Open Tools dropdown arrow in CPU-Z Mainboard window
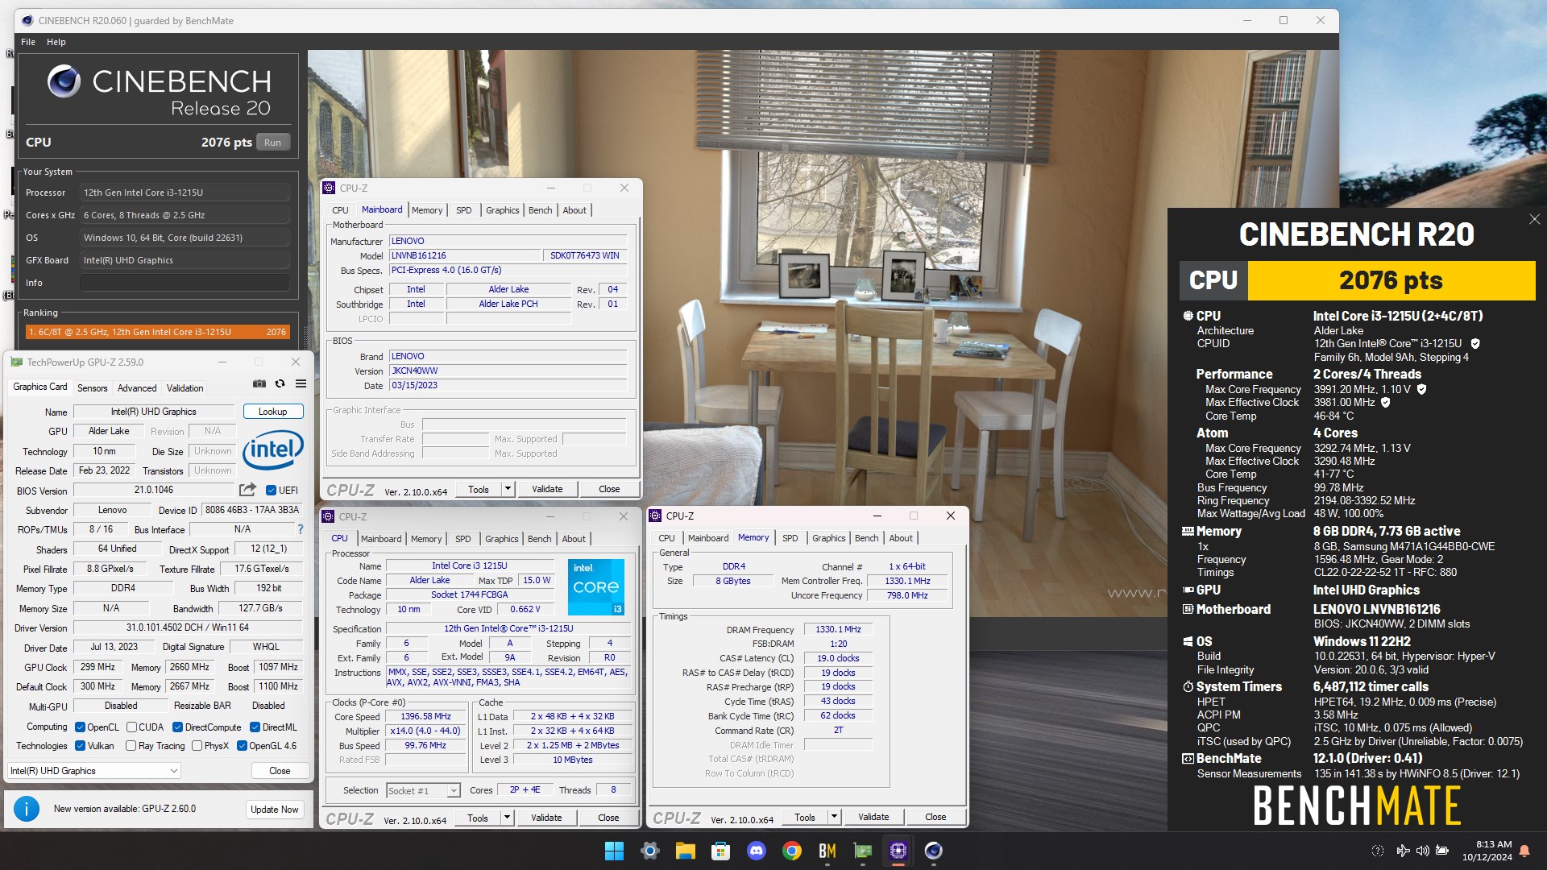This screenshot has width=1547, height=870. pos(508,489)
